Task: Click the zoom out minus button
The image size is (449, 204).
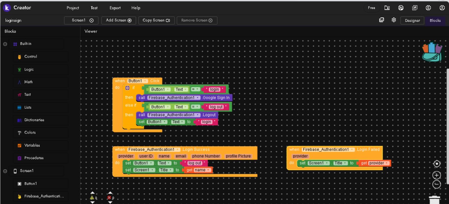Action: (x=436, y=184)
